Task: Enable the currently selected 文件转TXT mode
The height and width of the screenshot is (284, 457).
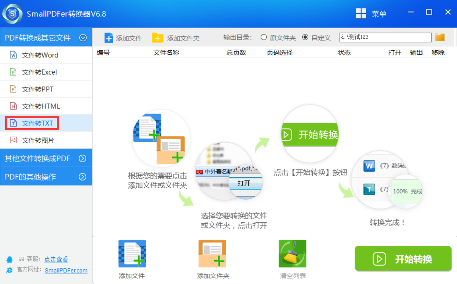Action: pos(36,123)
